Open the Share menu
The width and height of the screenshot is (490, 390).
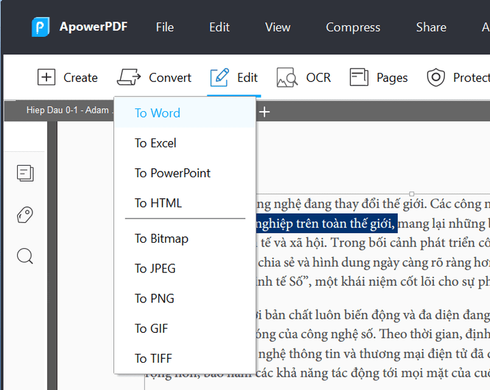[x=431, y=27]
